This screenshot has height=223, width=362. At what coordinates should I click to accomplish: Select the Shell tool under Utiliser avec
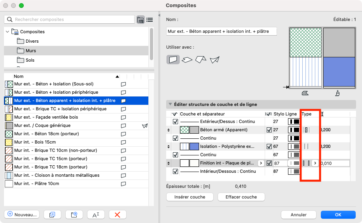pos(214,60)
